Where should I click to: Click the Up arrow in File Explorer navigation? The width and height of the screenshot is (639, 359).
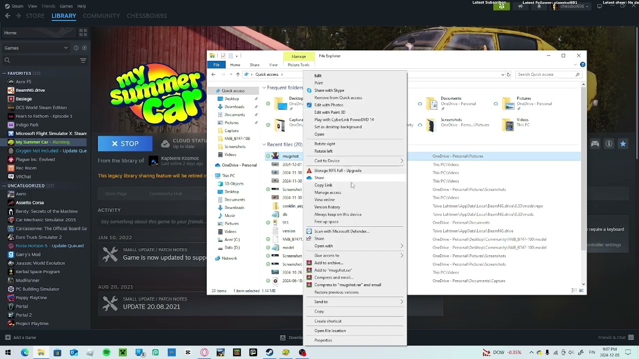(x=238, y=74)
